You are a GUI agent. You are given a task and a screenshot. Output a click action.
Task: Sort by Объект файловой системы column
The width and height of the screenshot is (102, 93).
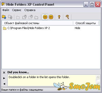(37, 23)
